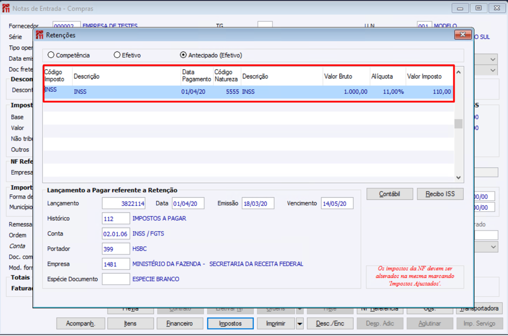The image size is (508, 336).
Task: Click the IMPOSTOS A PAGAR description text
Action: pyautogui.click(x=159, y=219)
